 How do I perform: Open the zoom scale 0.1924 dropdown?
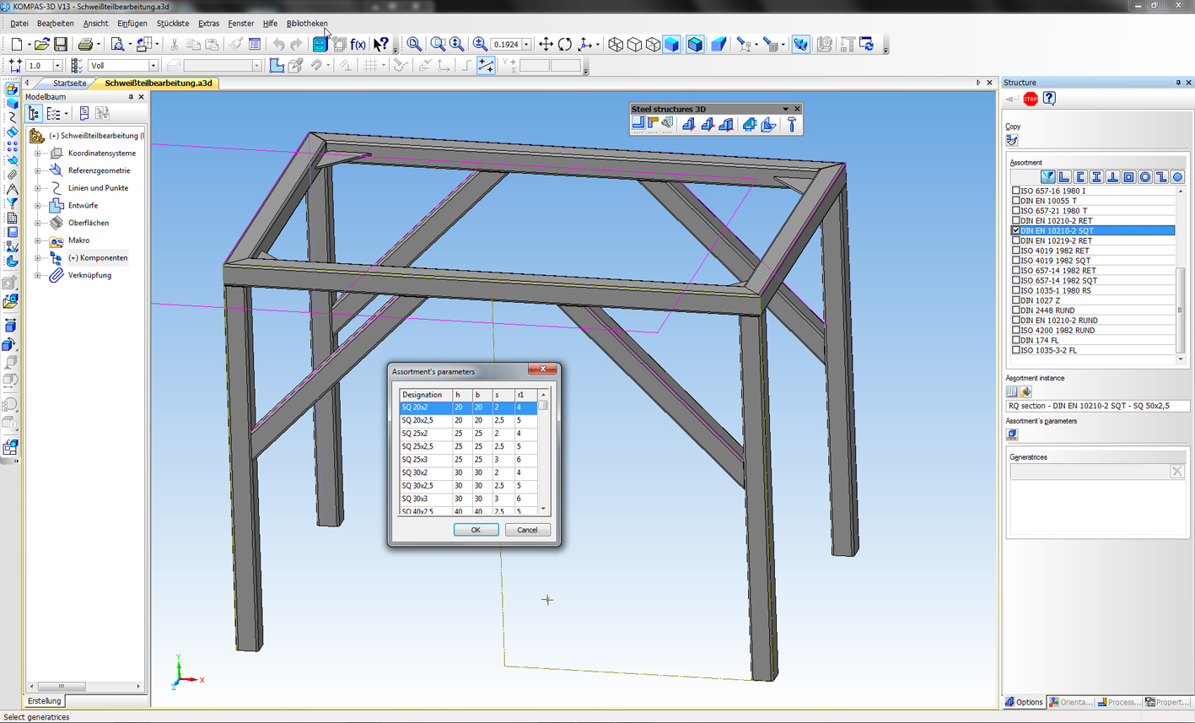(x=527, y=45)
